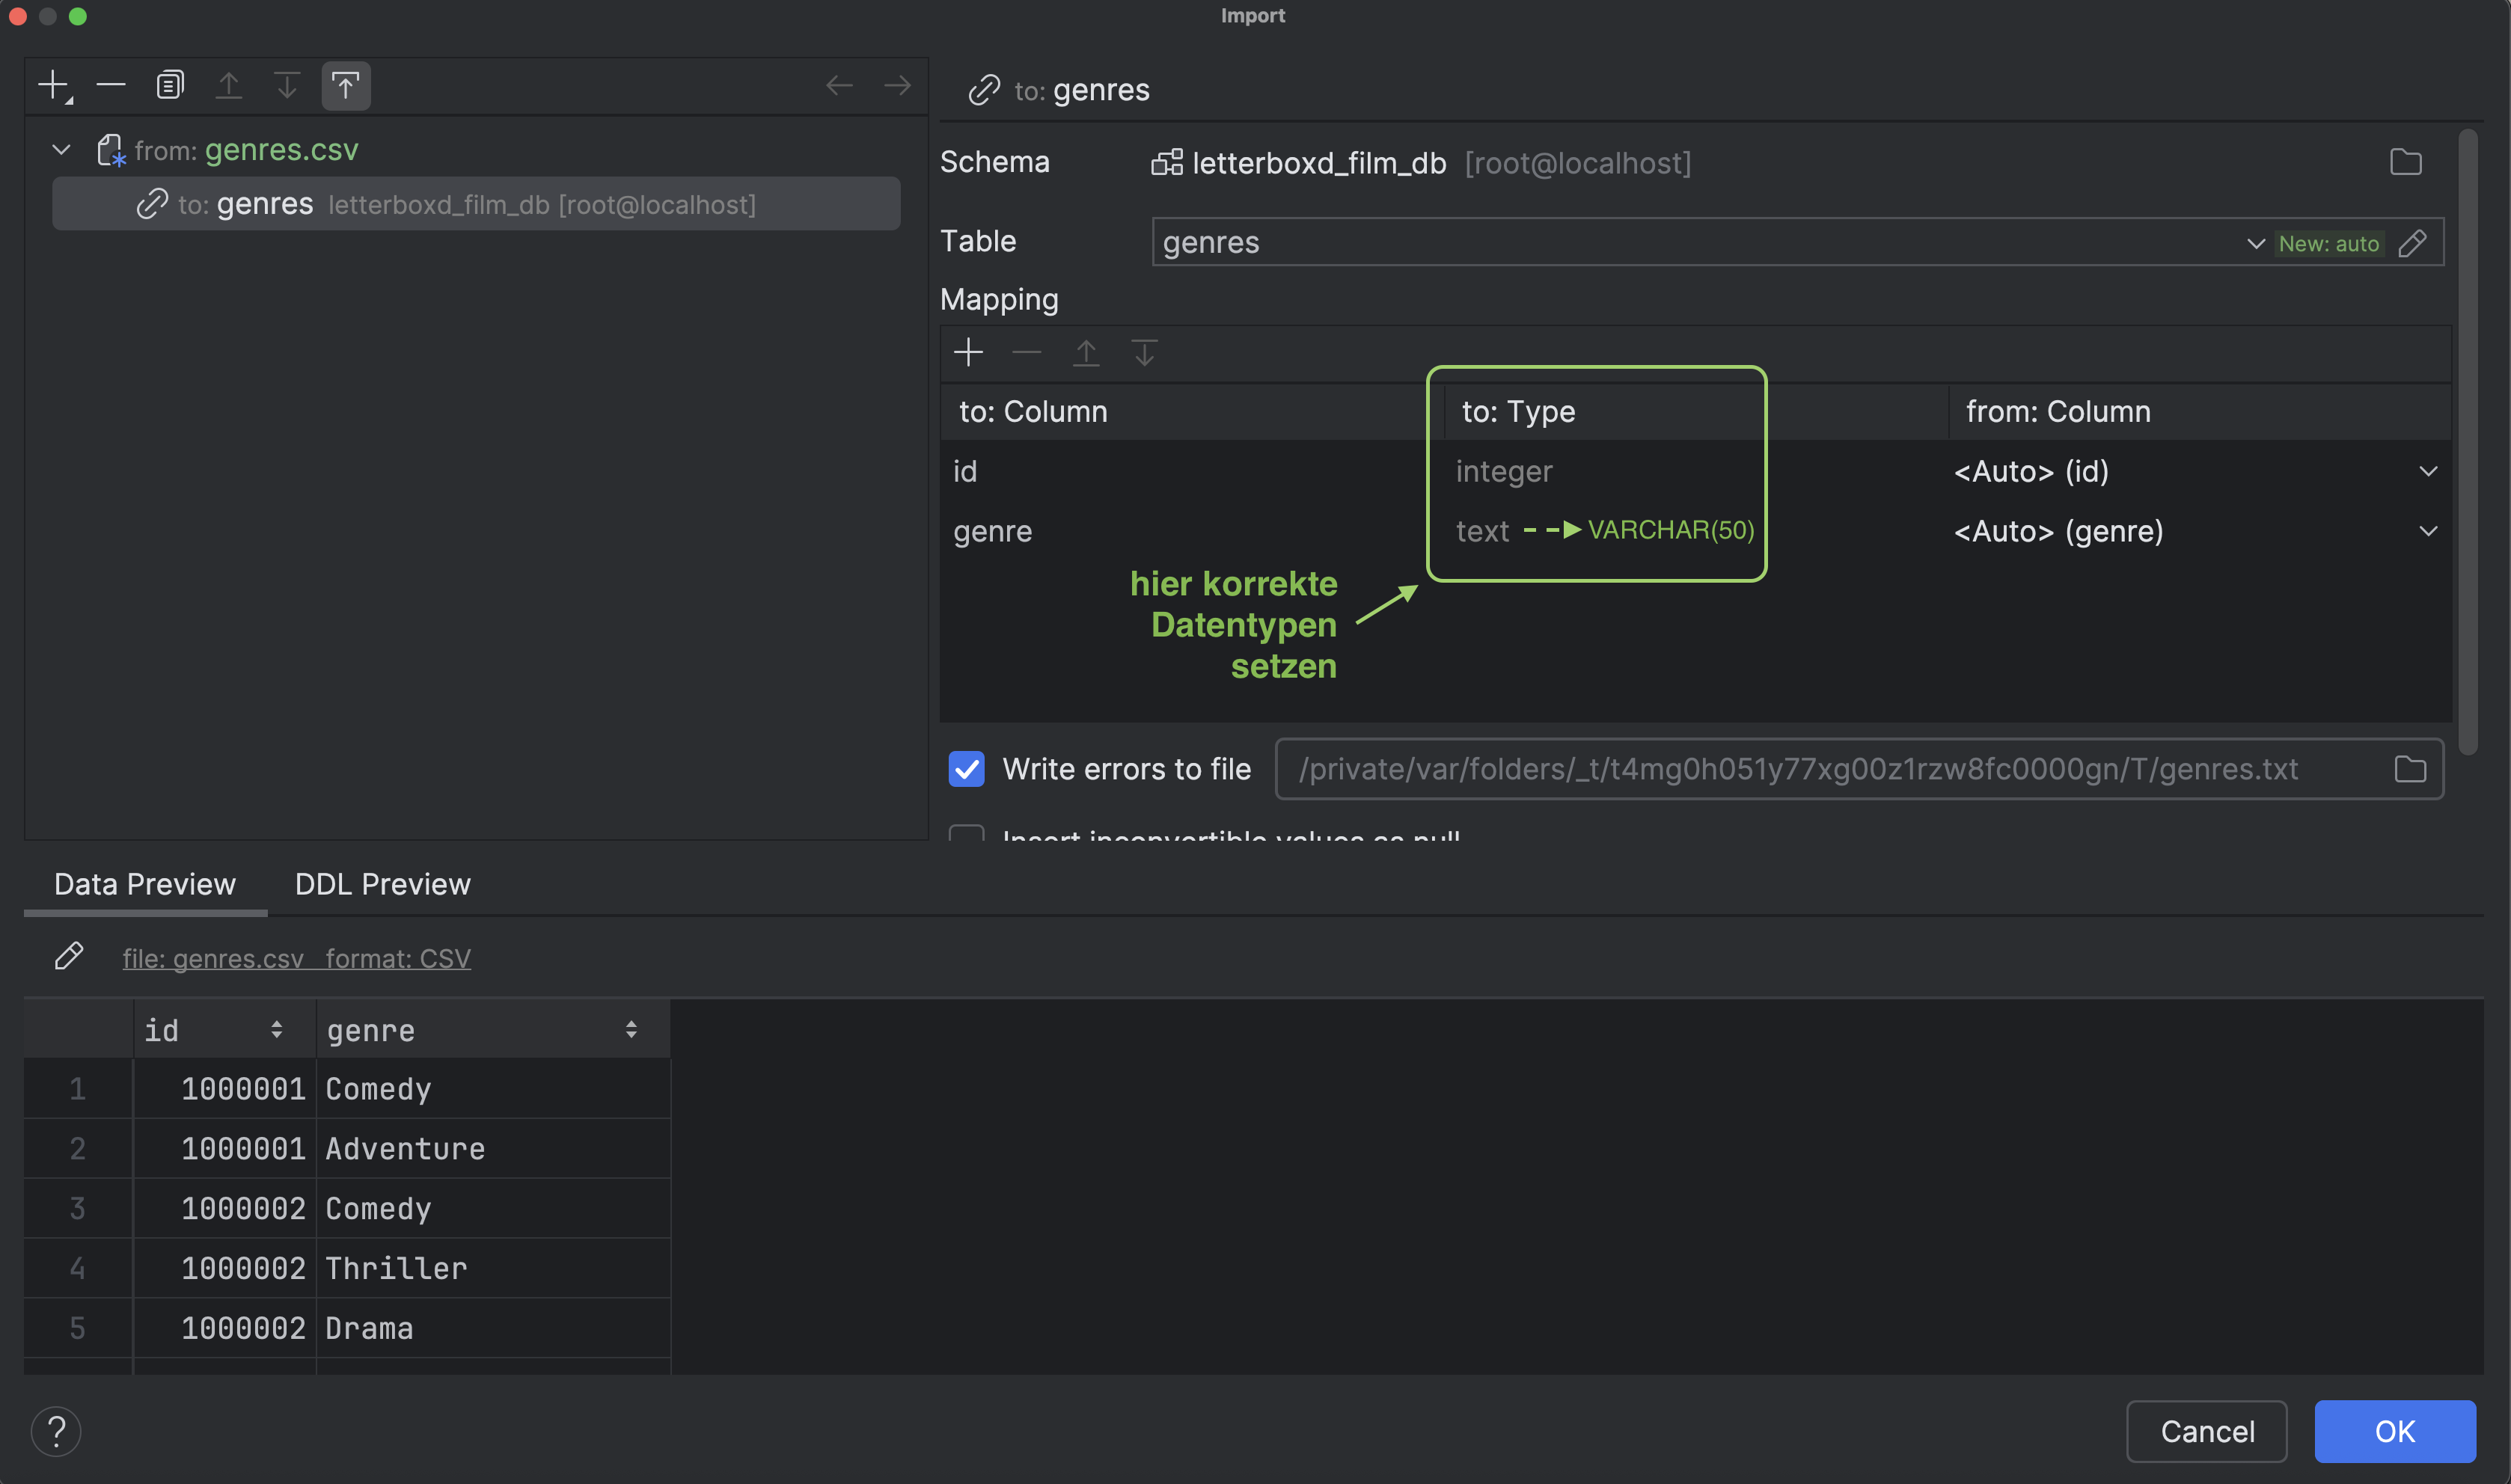Collapse the genres.csv tree node
Image resolution: width=2511 pixels, height=1484 pixels.
(61, 150)
